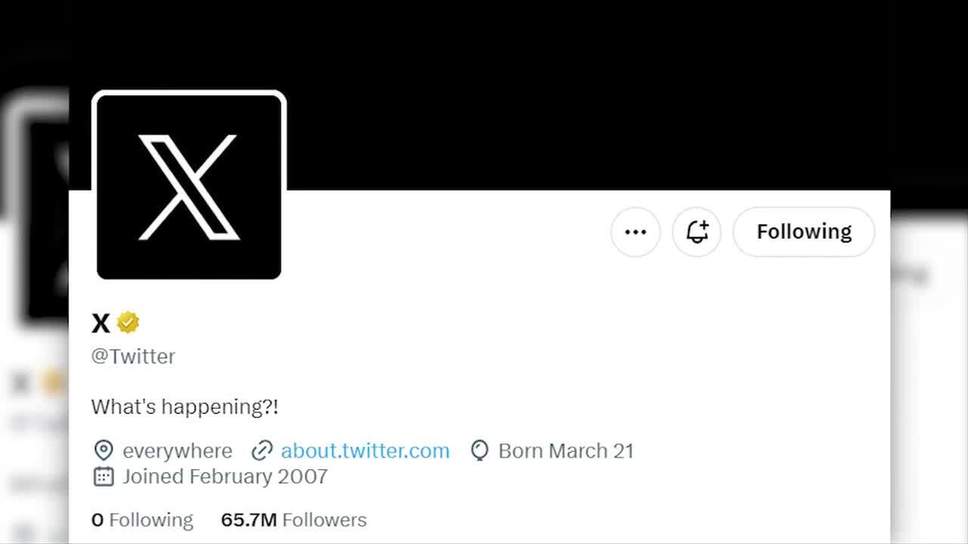Click the "Joined February 2007" text

[225, 477]
